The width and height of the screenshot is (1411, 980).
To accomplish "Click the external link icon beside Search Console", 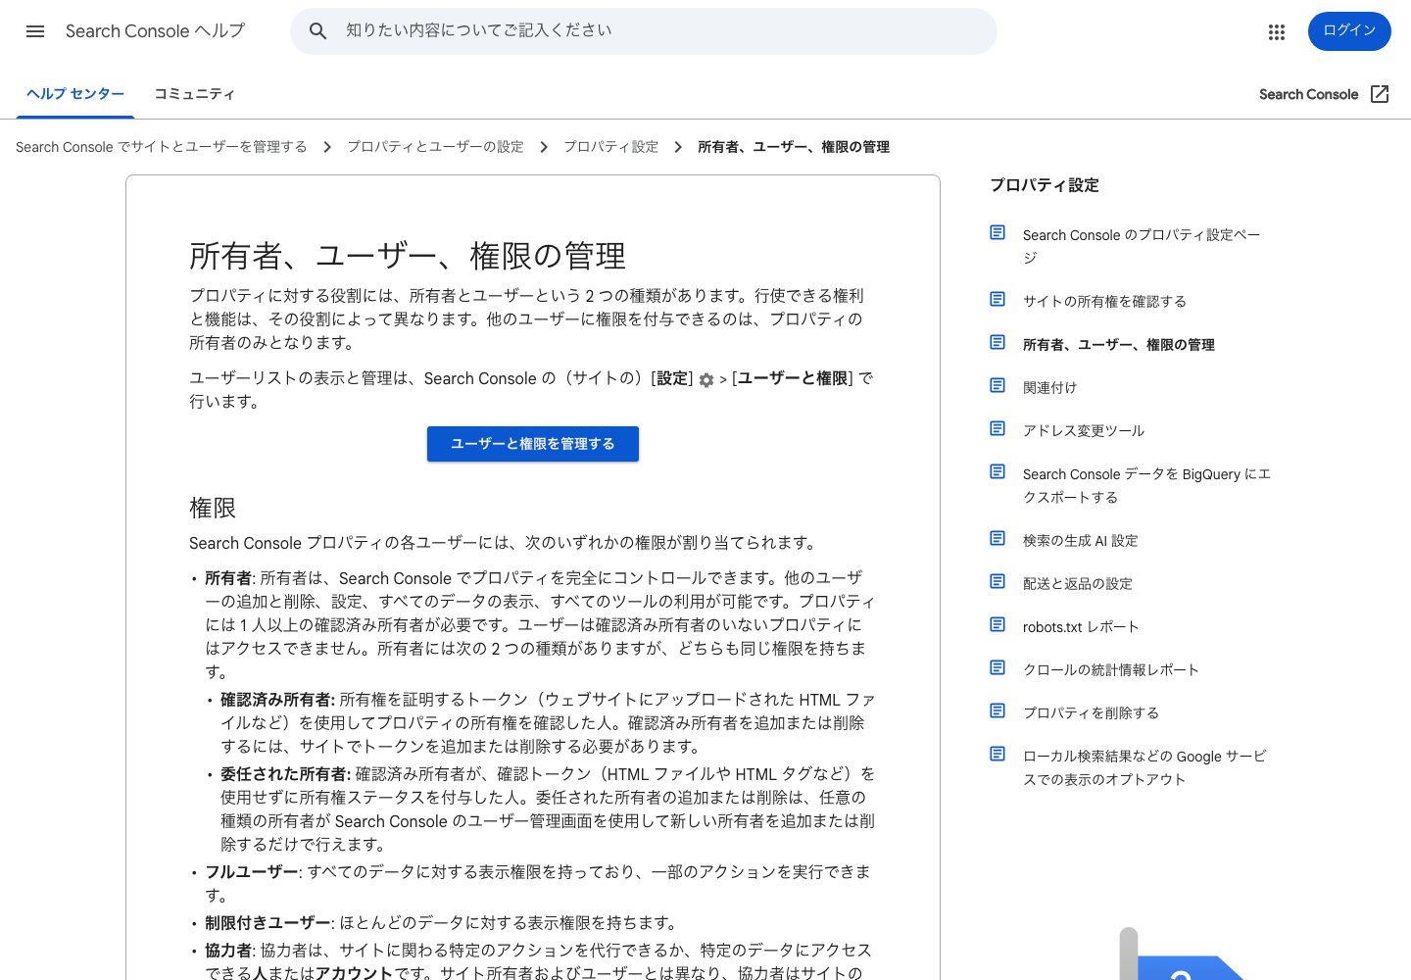I will click(x=1380, y=94).
